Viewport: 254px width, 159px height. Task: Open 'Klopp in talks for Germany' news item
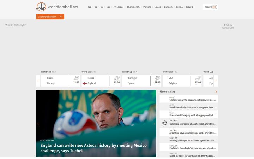pos(189,155)
